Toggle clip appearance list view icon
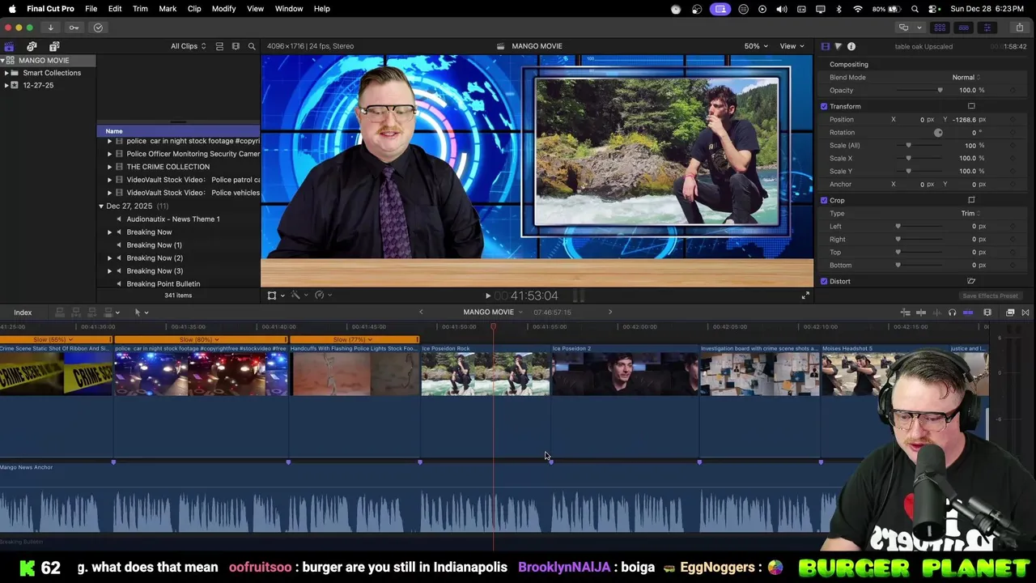Image resolution: width=1036 pixels, height=583 pixels. (219, 46)
